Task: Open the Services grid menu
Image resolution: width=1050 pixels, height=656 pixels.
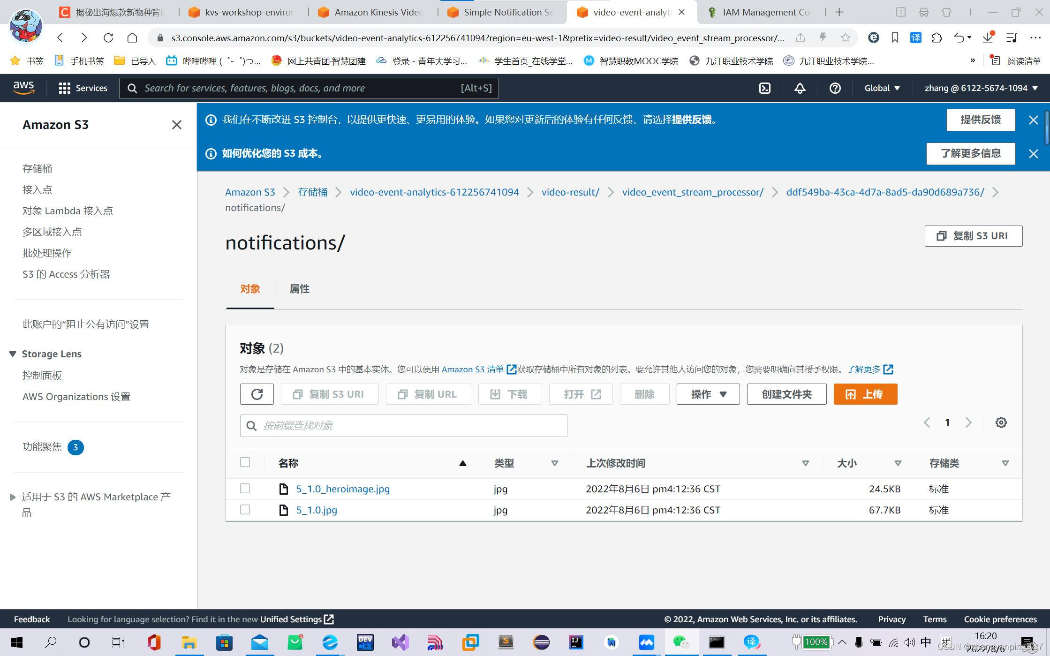Action: pyautogui.click(x=83, y=88)
